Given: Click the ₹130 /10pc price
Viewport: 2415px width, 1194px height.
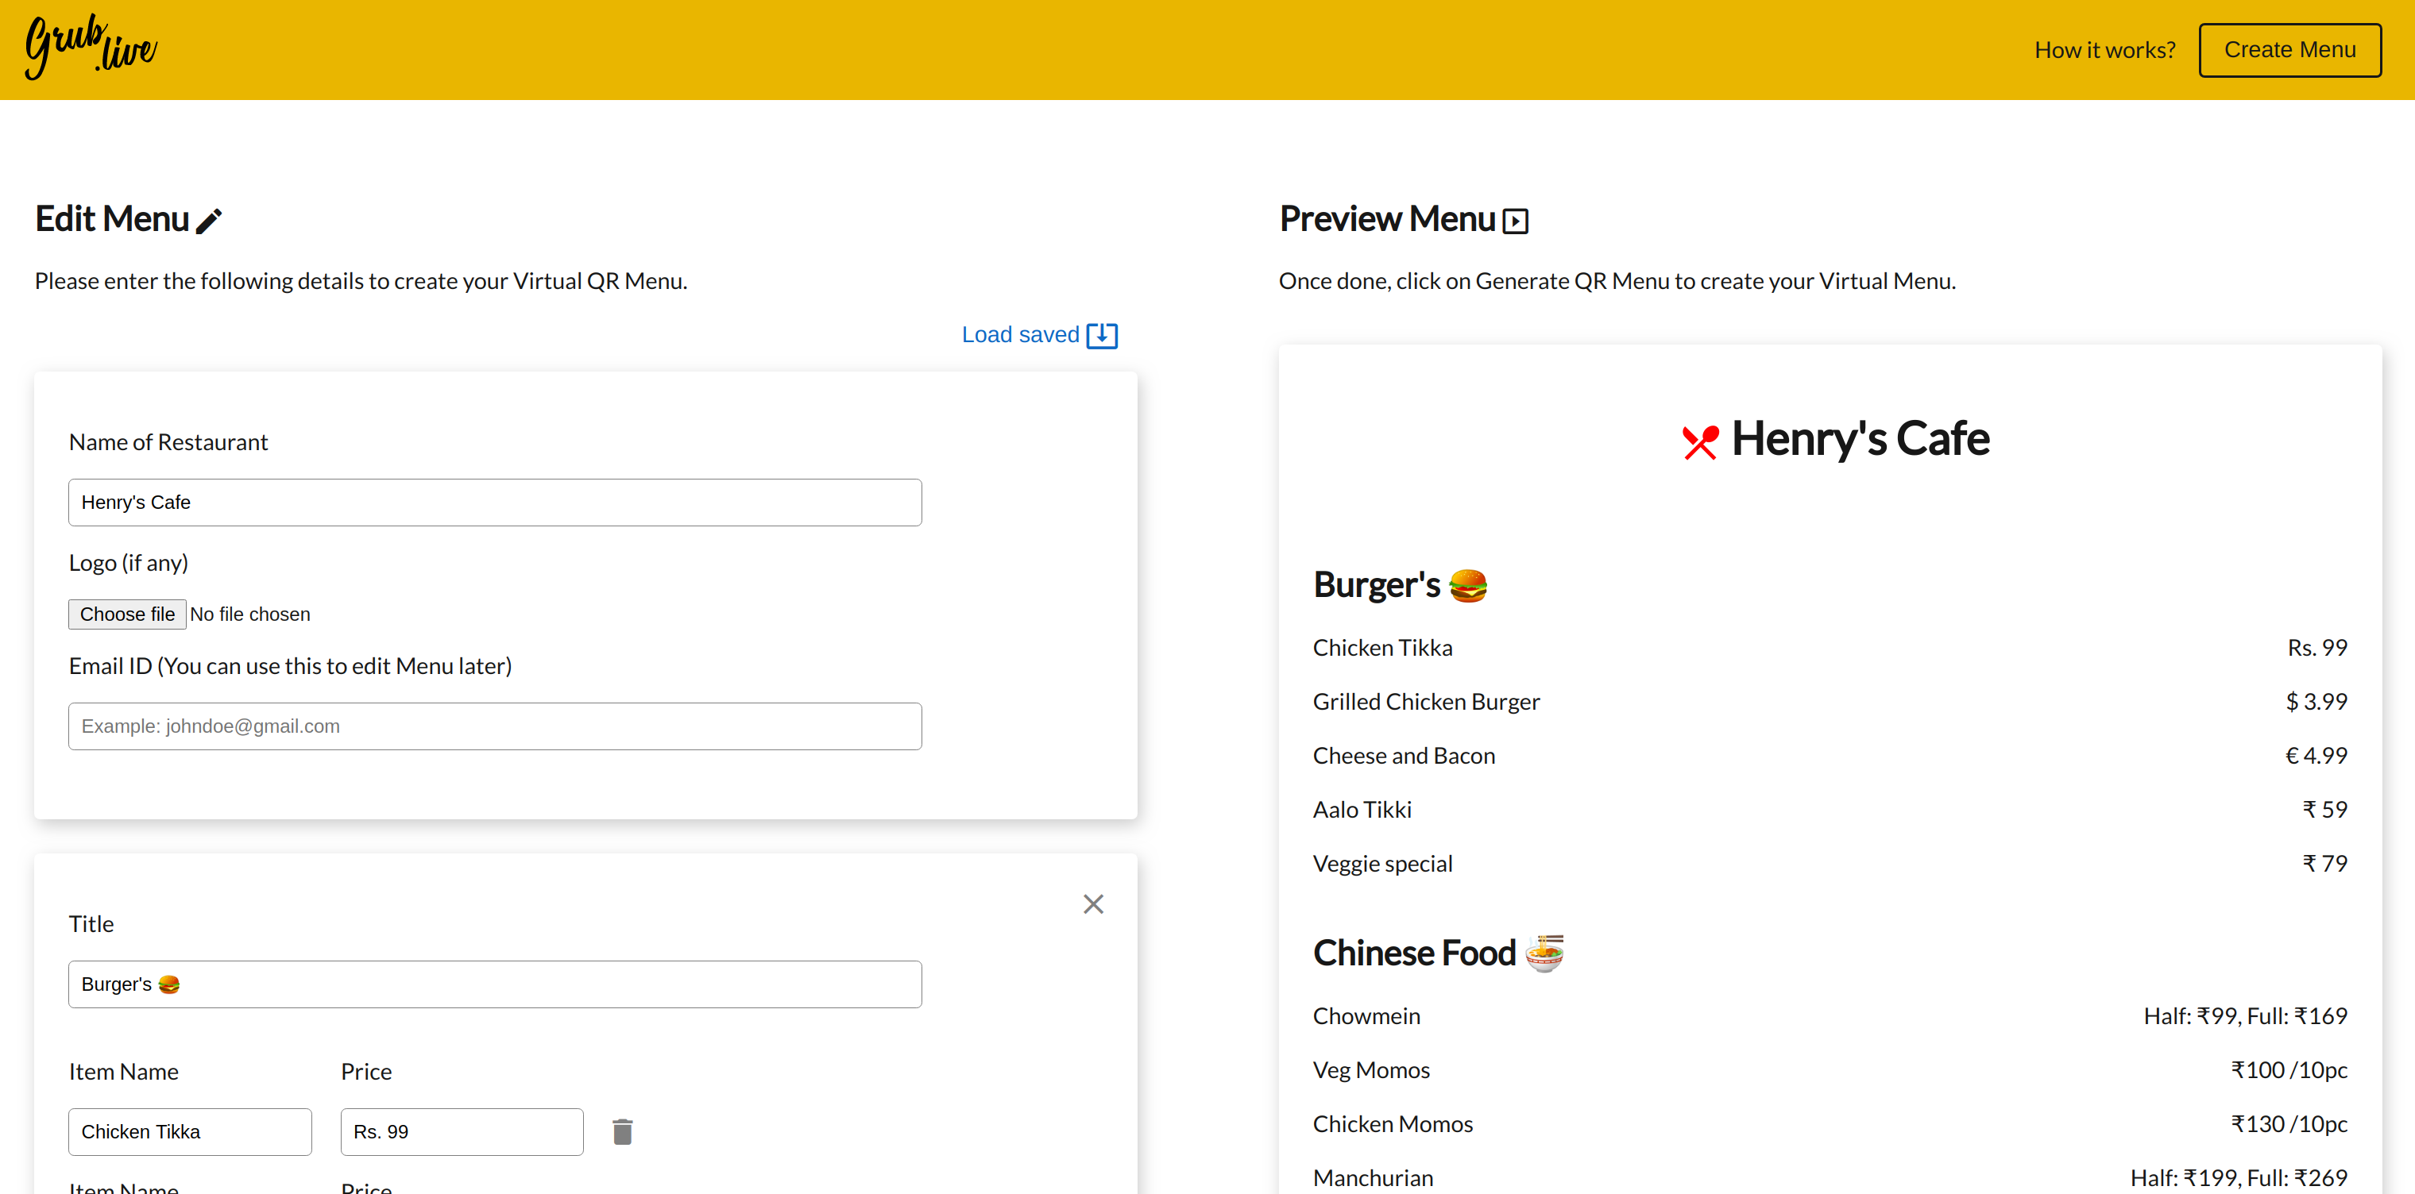Looking at the screenshot, I should pyautogui.click(x=2289, y=1125).
